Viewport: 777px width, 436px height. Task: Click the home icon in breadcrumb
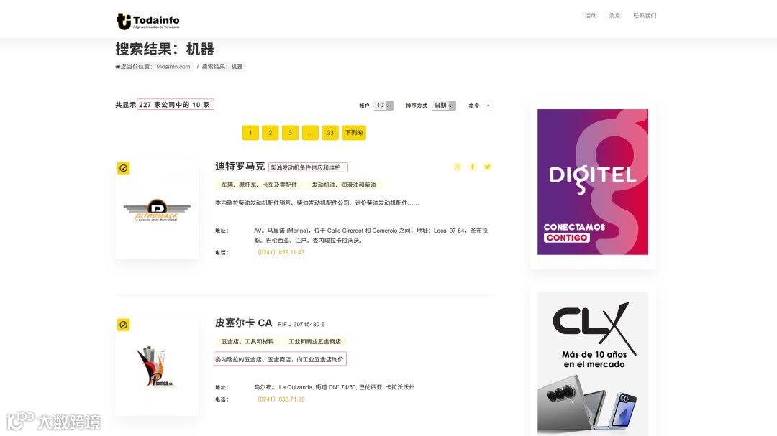pyautogui.click(x=118, y=67)
